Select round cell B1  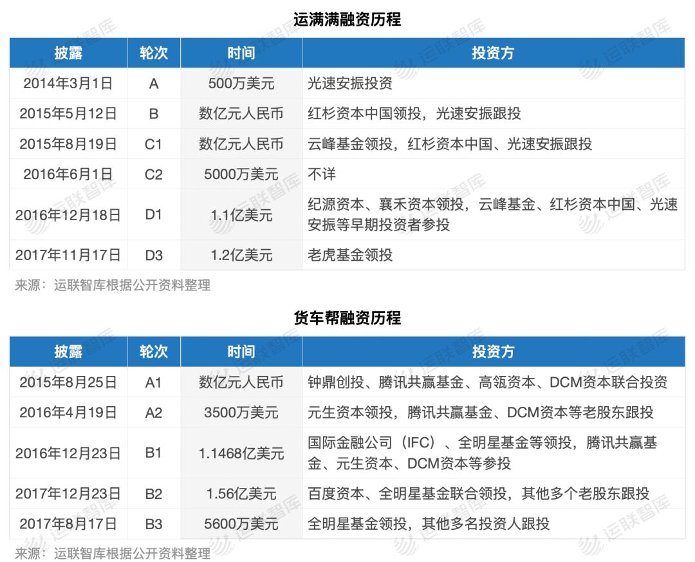154,453
